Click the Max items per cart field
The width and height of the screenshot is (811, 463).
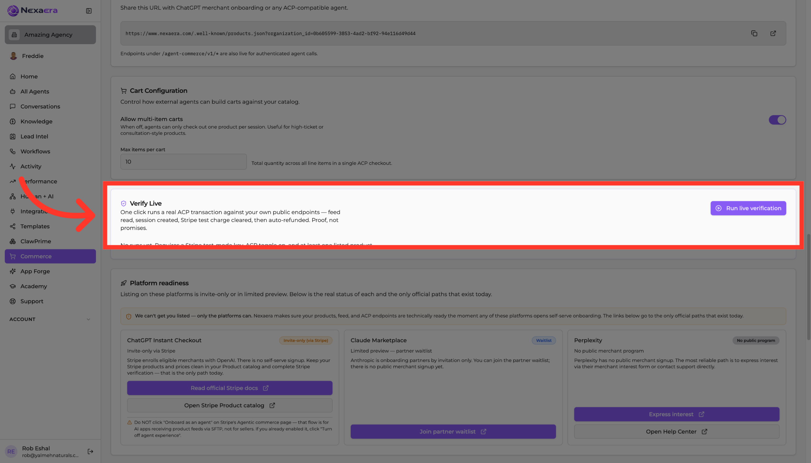183,162
